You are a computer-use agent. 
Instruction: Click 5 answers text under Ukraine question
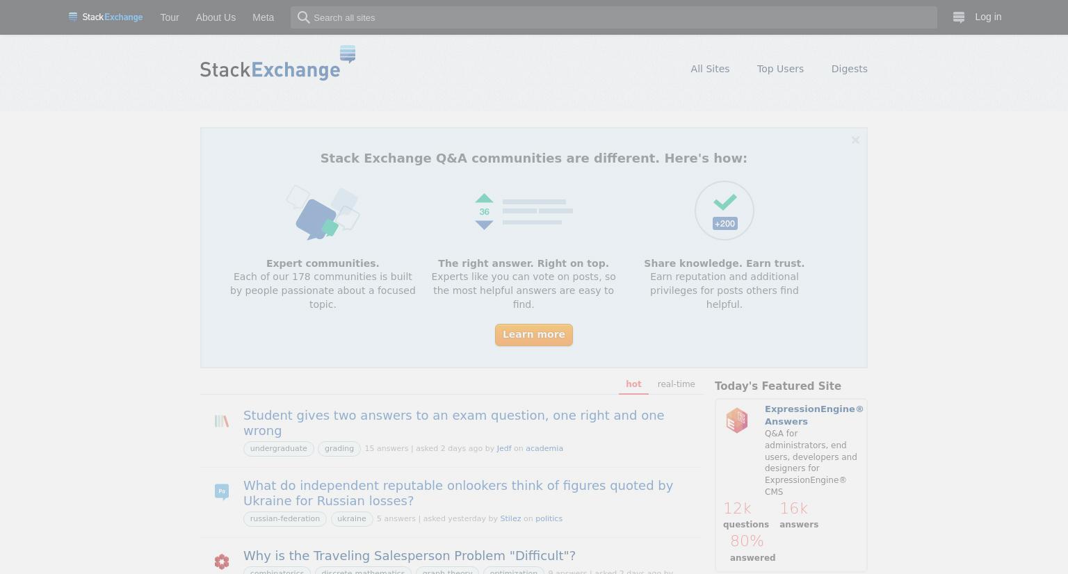click(x=396, y=519)
